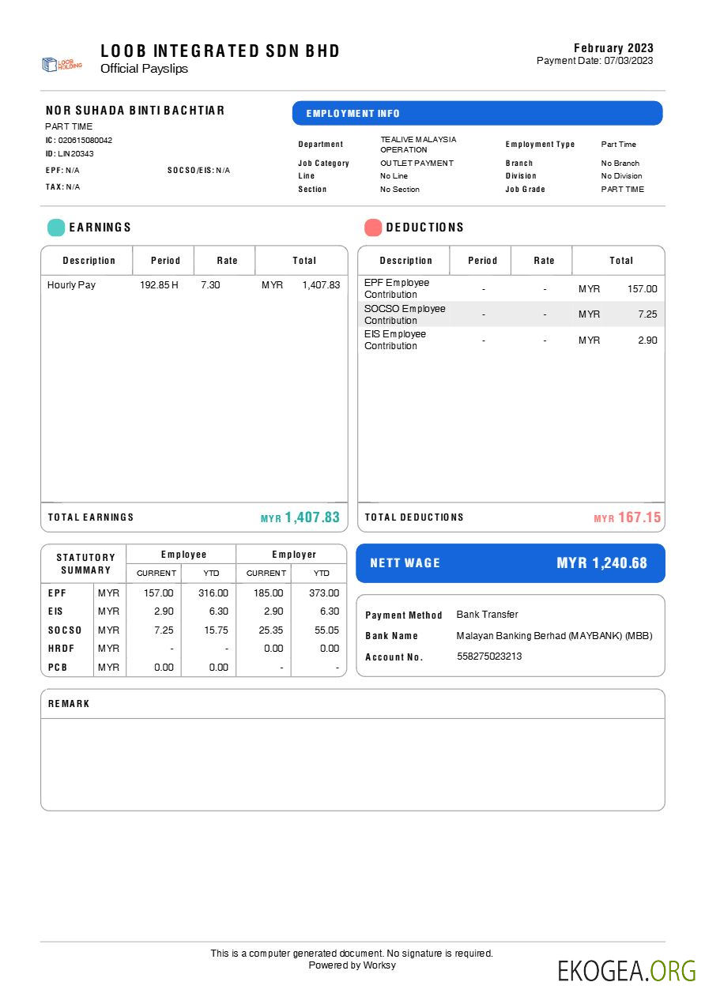The image size is (705, 997).
Task: Click the TAX: N/A field
Action: 63,186
